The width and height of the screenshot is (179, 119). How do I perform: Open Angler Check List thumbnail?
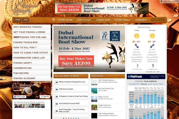94,107
